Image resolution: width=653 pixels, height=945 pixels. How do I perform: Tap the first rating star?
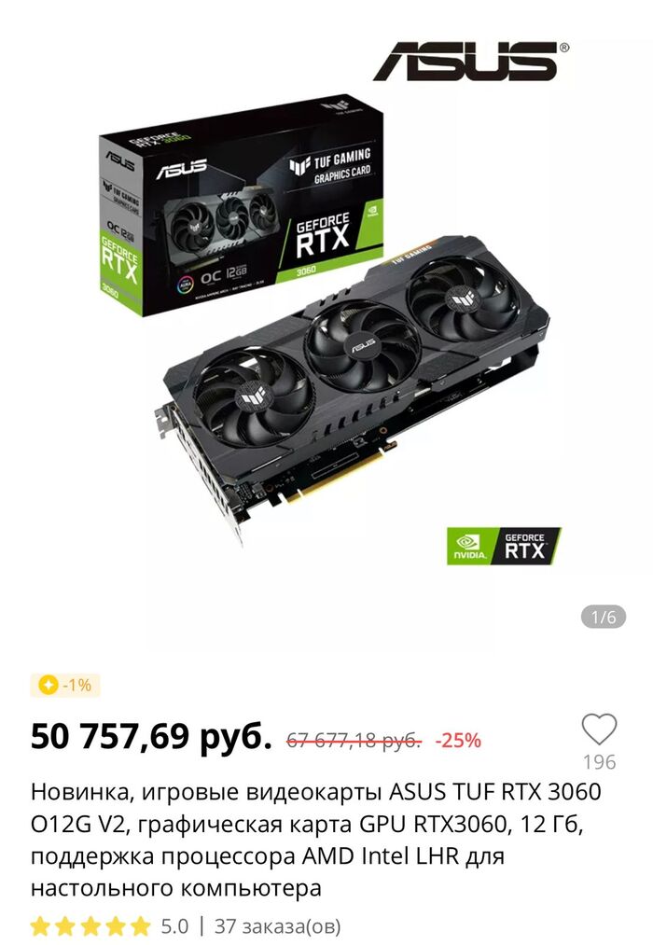(x=40, y=926)
